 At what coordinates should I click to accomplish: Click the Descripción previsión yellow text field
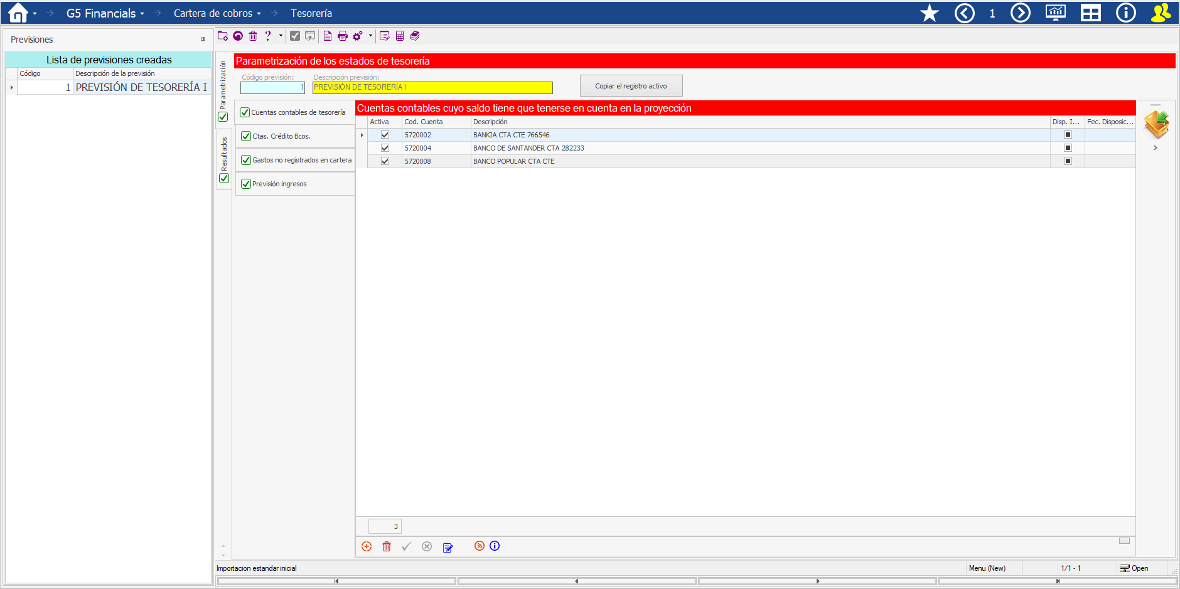(x=432, y=88)
